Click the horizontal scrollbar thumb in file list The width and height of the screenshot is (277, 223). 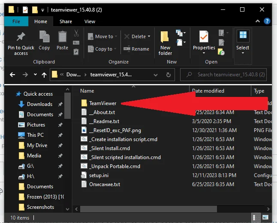point(148,209)
